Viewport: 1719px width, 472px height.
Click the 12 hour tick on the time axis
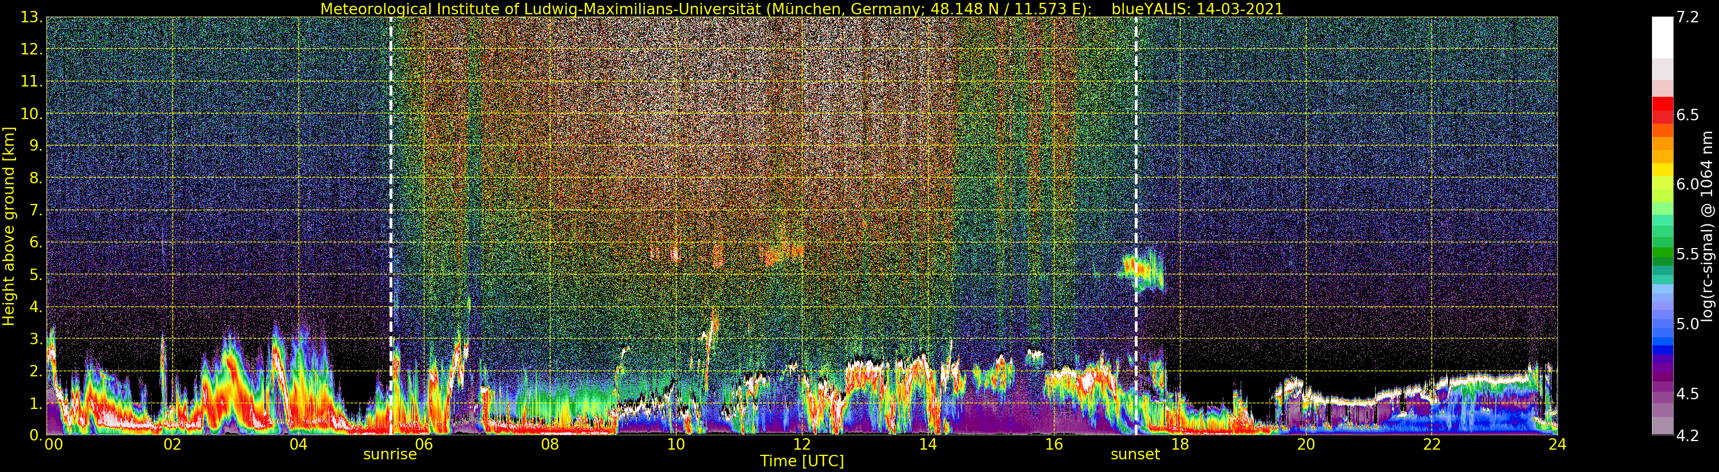point(801,445)
